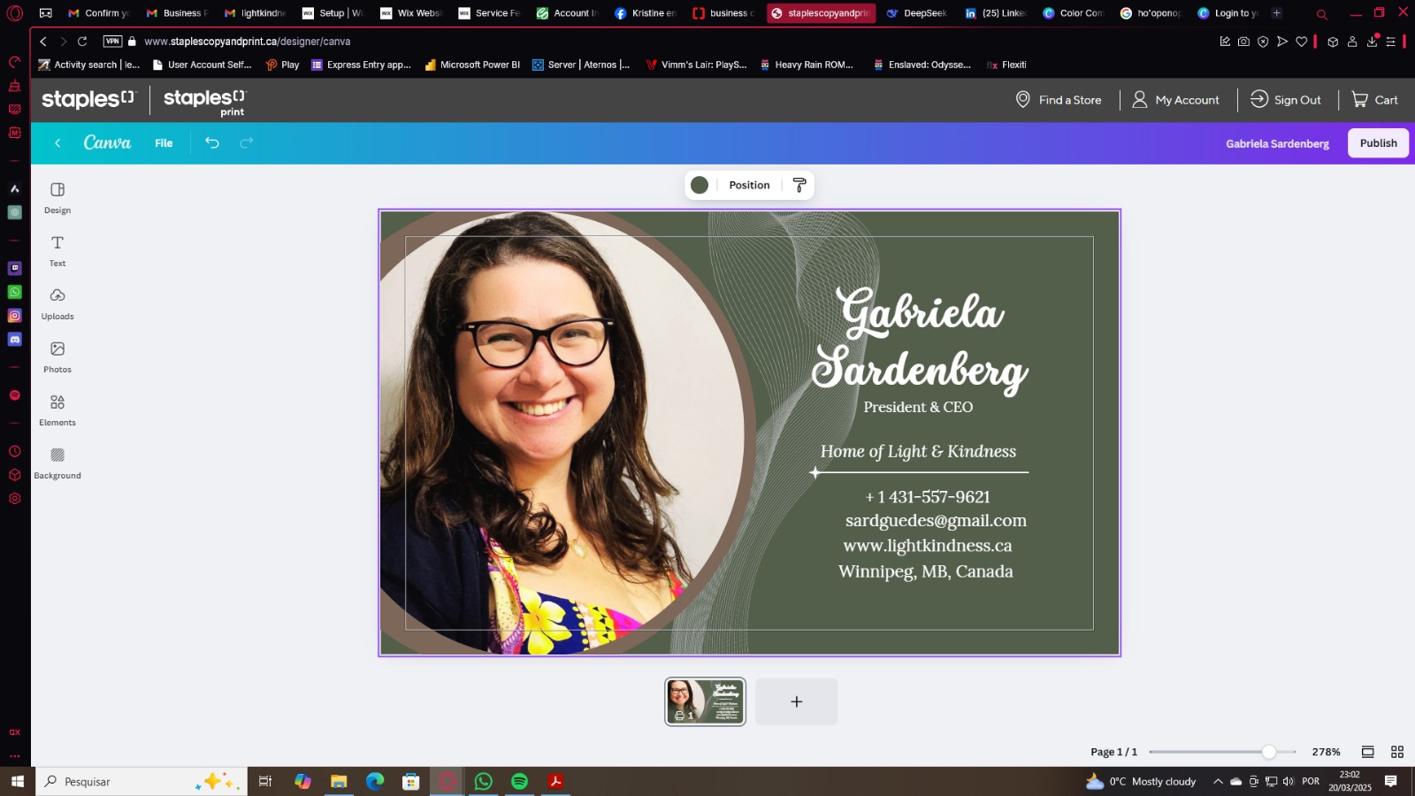This screenshot has height=796, width=1415.
Task: Open the Uploads panel
Action: [x=57, y=304]
